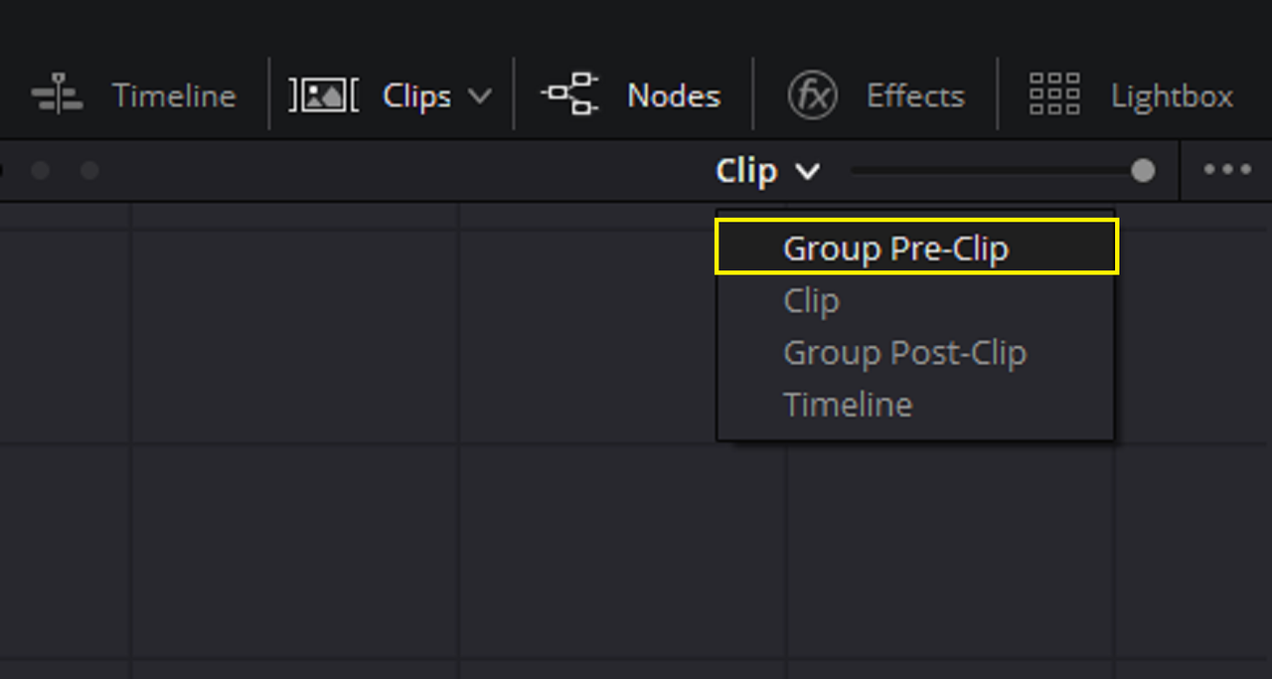Screen dimensions: 1272x679
Task: Click the Clips thumbnail strip icon
Action: tap(324, 95)
